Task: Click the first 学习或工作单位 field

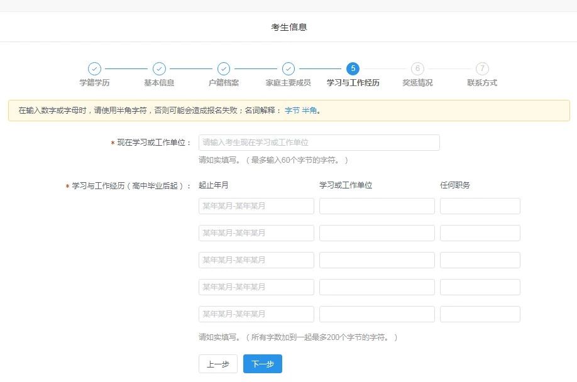Action: point(376,205)
